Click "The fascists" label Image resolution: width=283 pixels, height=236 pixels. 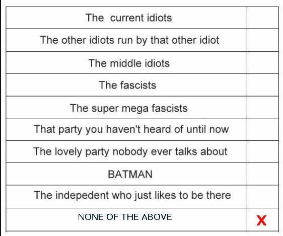(127, 85)
